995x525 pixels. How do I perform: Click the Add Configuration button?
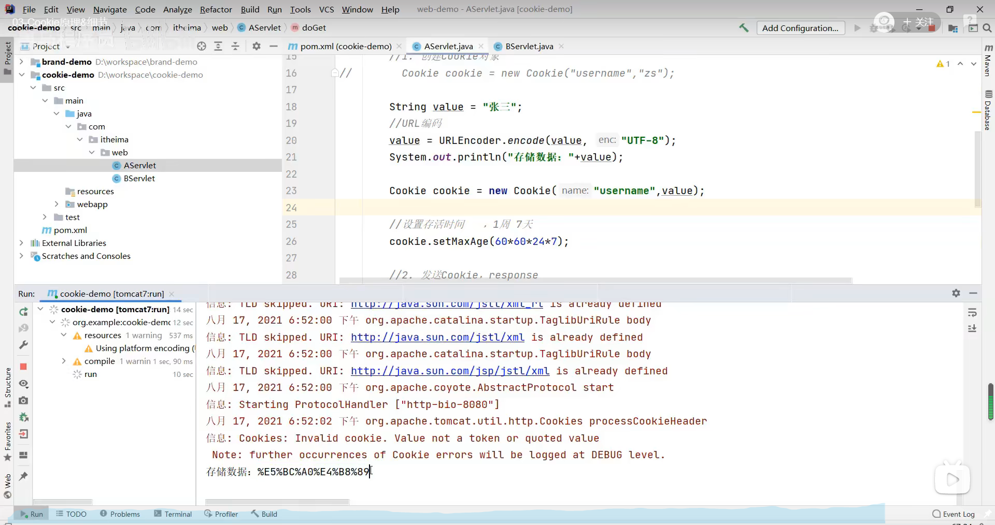(x=800, y=28)
